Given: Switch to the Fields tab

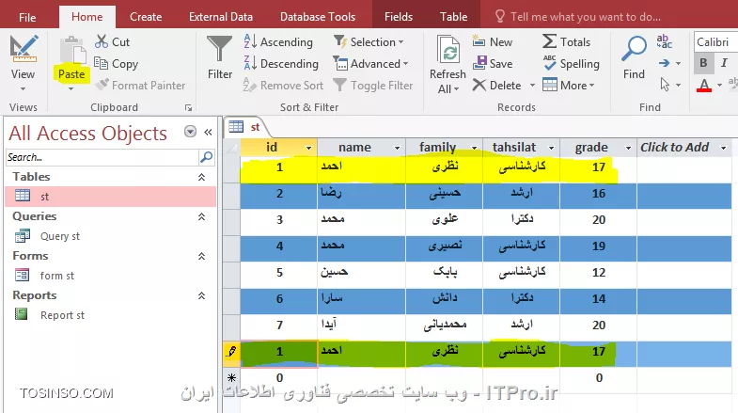Looking at the screenshot, I should [399, 17].
